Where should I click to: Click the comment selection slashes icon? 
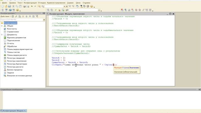pos(56,10)
